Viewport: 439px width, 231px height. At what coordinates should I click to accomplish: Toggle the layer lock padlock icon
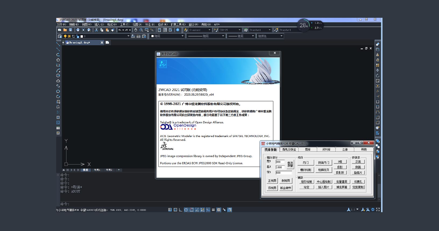click(x=78, y=36)
